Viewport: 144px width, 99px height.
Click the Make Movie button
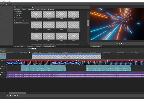click(3, 4)
